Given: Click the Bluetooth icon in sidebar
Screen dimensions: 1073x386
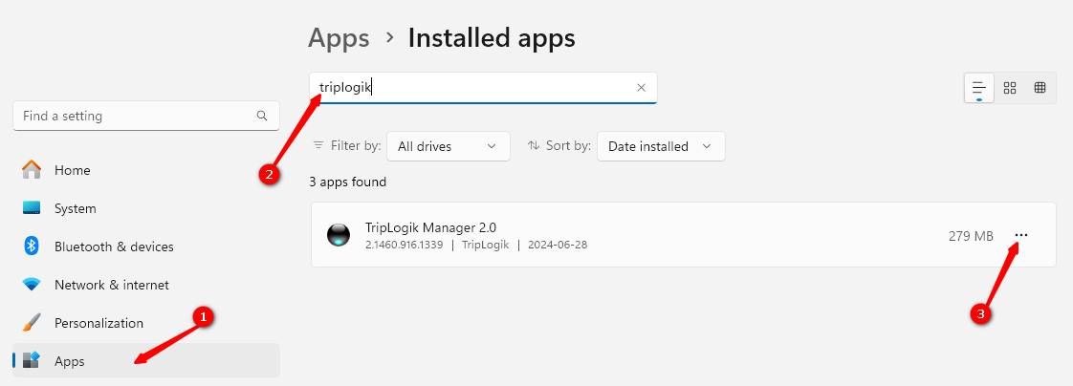Looking at the screenshot, I should (x=32, y=246).
